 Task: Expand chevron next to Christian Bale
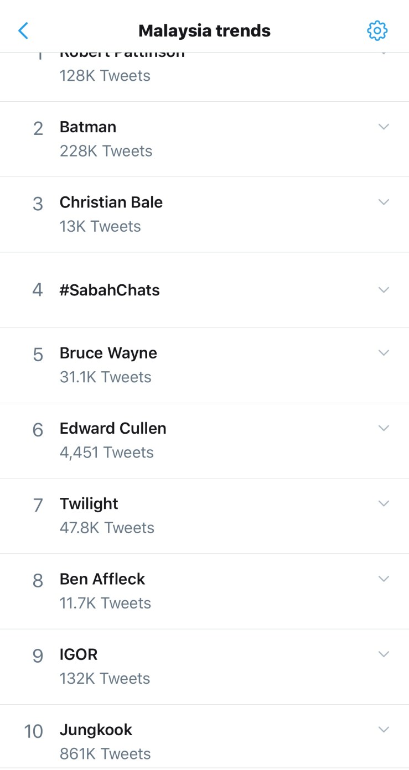point(384,202)
